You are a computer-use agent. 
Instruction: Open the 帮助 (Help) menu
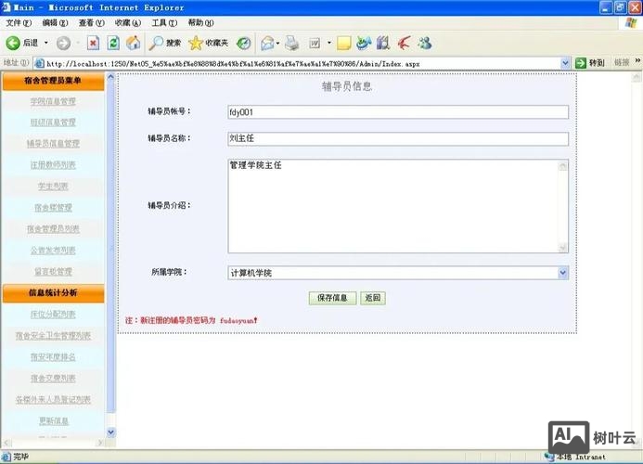(x=201, y=23)
